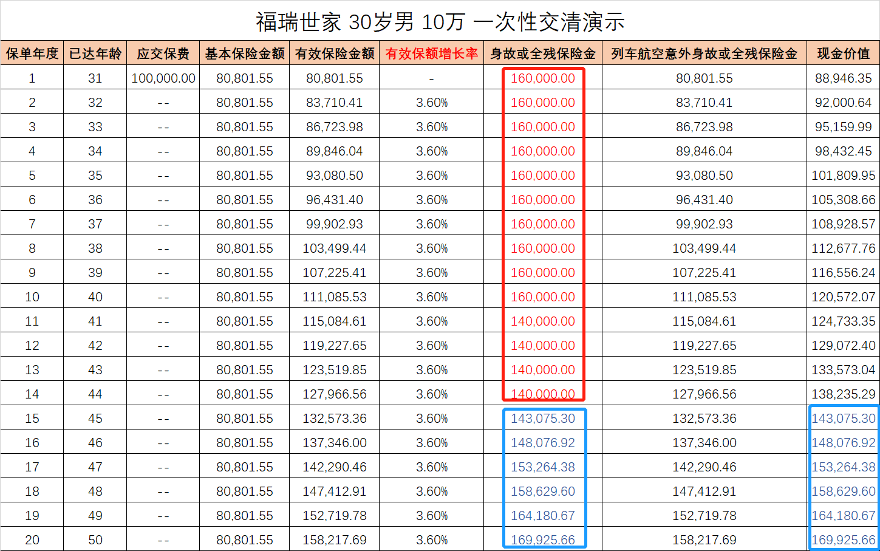Click 140,000.00 death benefit at age 44
Screen dimensions: 880x551
point(543,394)
